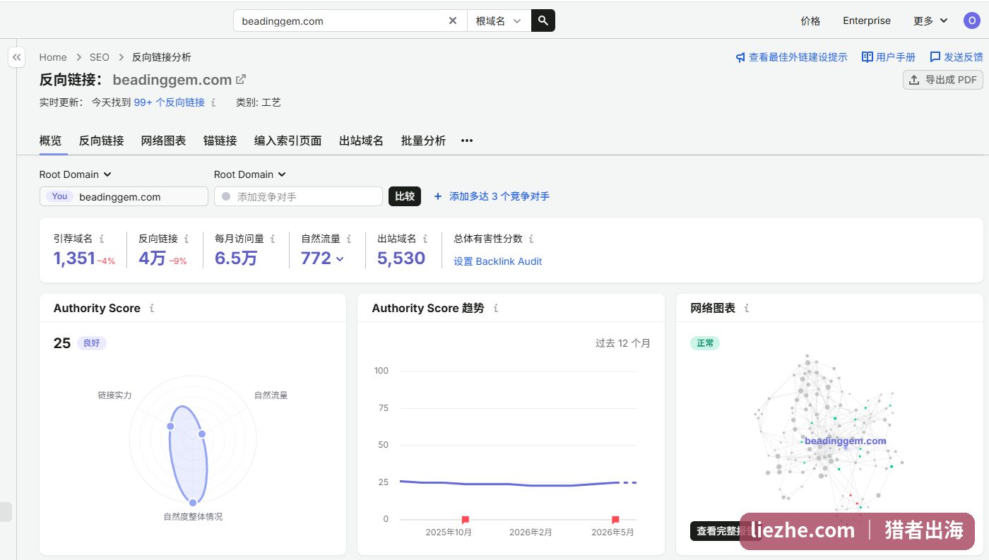Switch to the 反向链接 tab
This screenshot has height=560, width=989.
tap(102, 141)
